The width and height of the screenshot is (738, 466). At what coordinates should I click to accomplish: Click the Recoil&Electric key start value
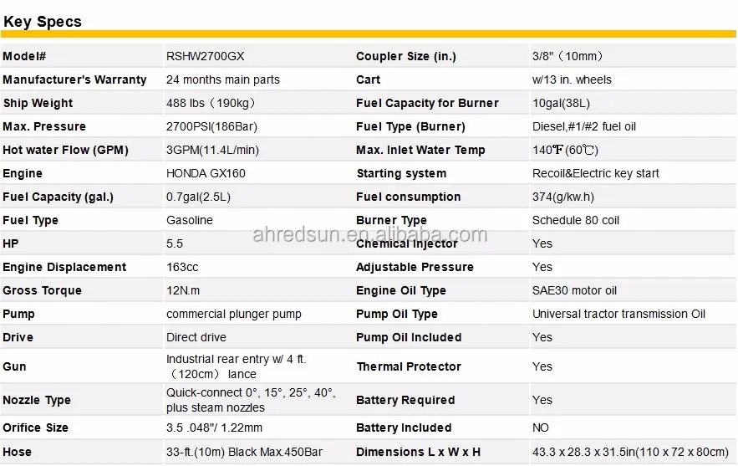(596, 173)
